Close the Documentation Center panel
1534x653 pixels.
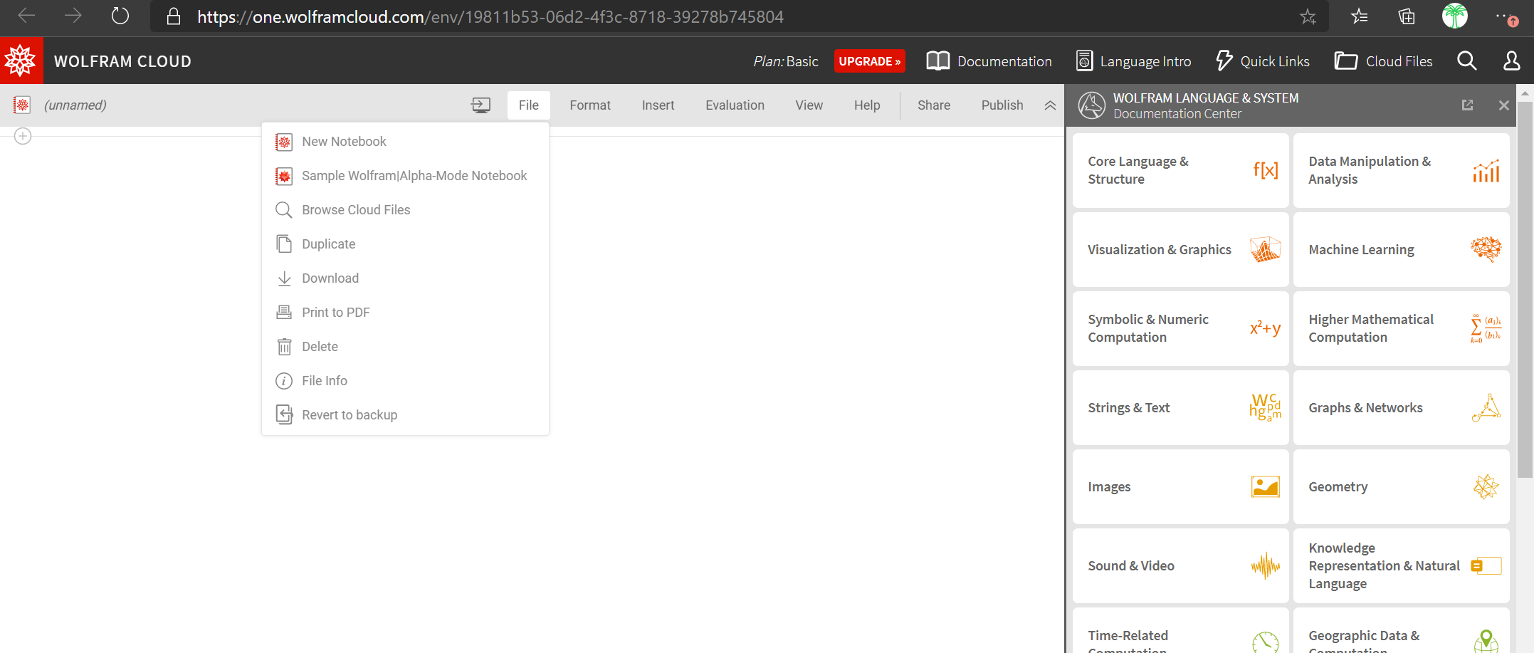1503,105
